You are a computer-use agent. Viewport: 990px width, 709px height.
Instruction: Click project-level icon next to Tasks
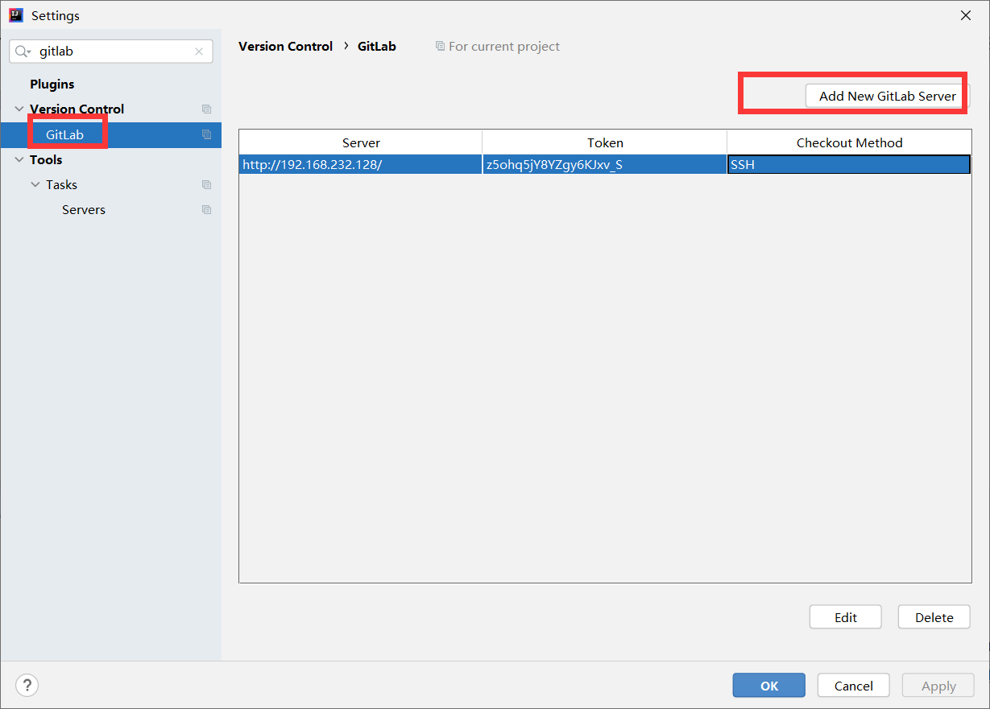206,185
